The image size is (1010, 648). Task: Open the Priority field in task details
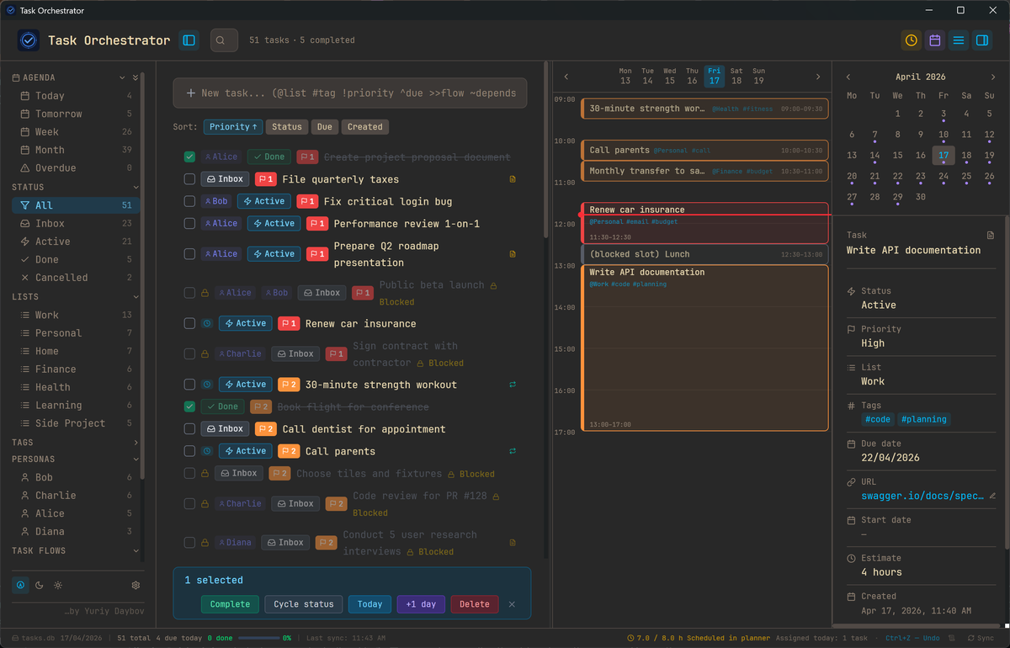921,336
